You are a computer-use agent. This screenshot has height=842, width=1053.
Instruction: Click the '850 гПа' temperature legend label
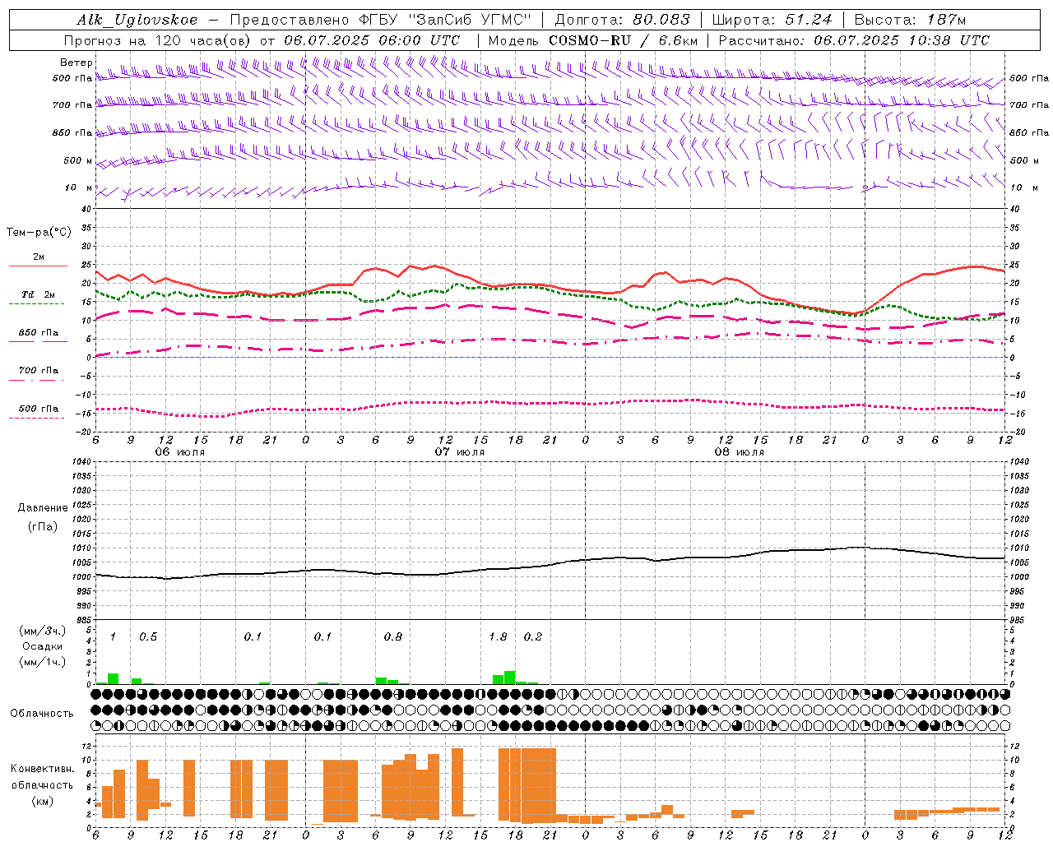(39, 333)
